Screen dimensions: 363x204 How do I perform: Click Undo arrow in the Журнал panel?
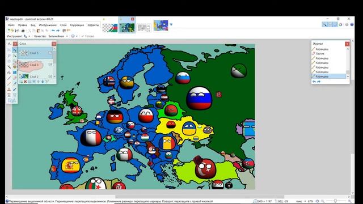(x=314, y=82)
